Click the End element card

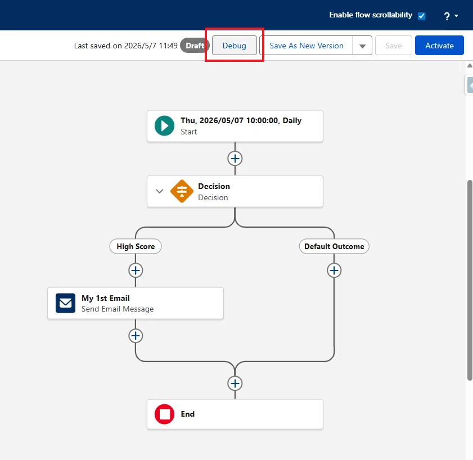point(235,414)
